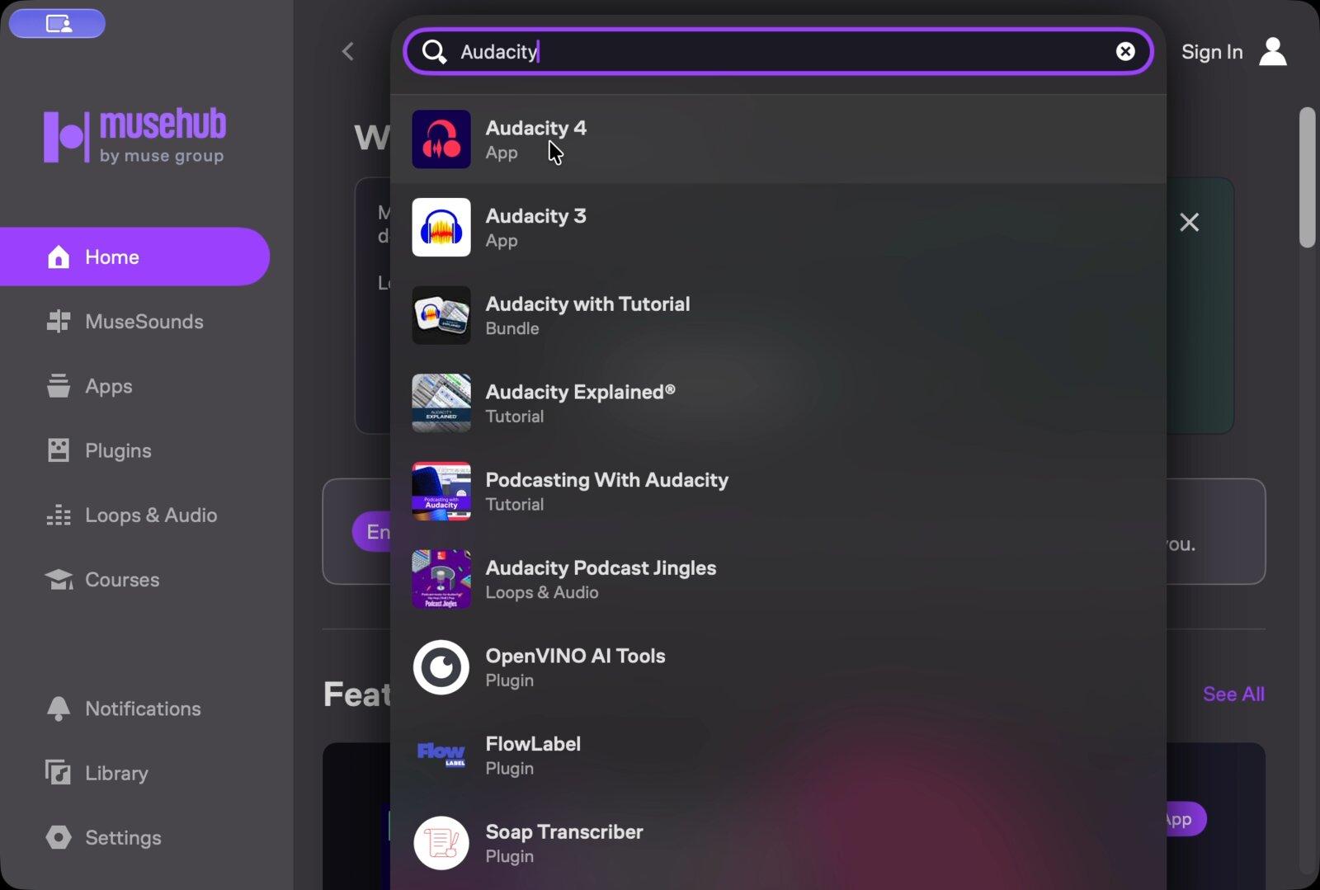Click the Soap Transcriber plugin icon
Viewport: 1320px width, 890px height.
click(x=441, y=843)
